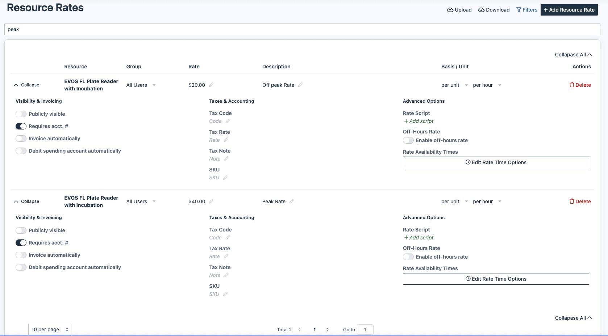Toggle Publicly visible for Off peak Rate
Screen dimensions: 608x336
21,114
